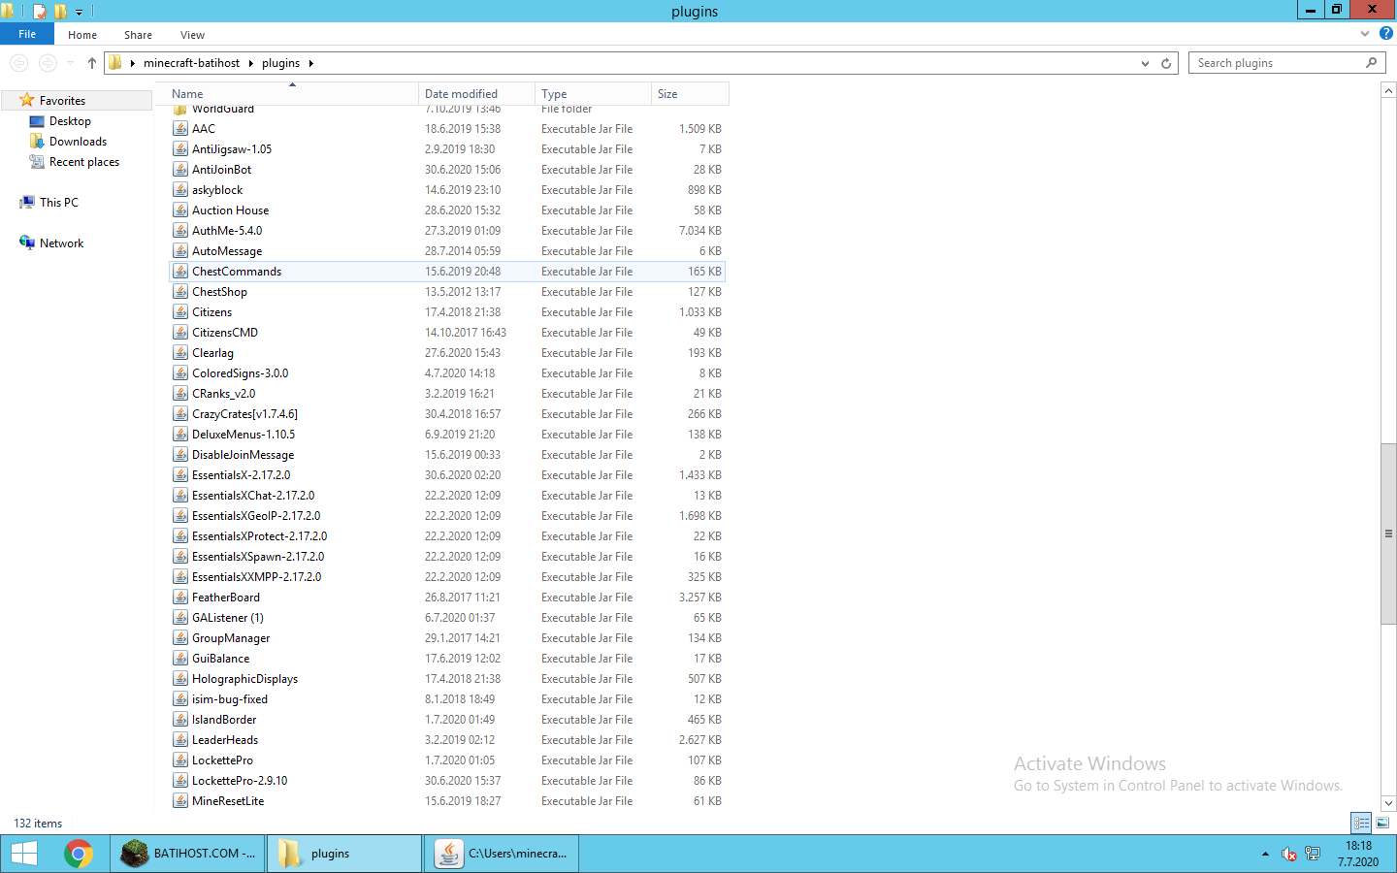The width and height of the screenshot is (1397, 873).
Task: Select the EssentialsX-2.17.2.0 file name
Action: (x=242, y=475)
